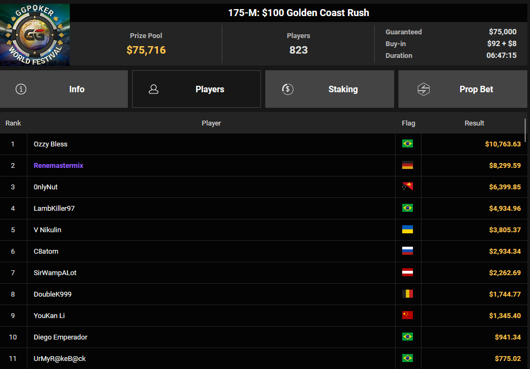Click the Germany flag in Renemastermix row

(x=408, y=165)
